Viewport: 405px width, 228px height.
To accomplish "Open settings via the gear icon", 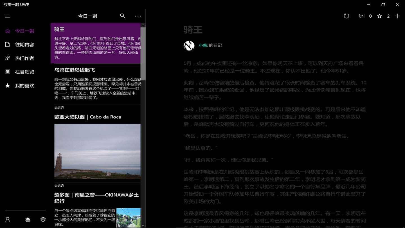I will (x=43, y=219).
